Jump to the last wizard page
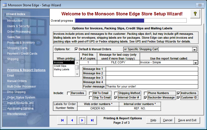Viewport: 207px width, 130px height. pyautogui.click(x=92, y=120)
